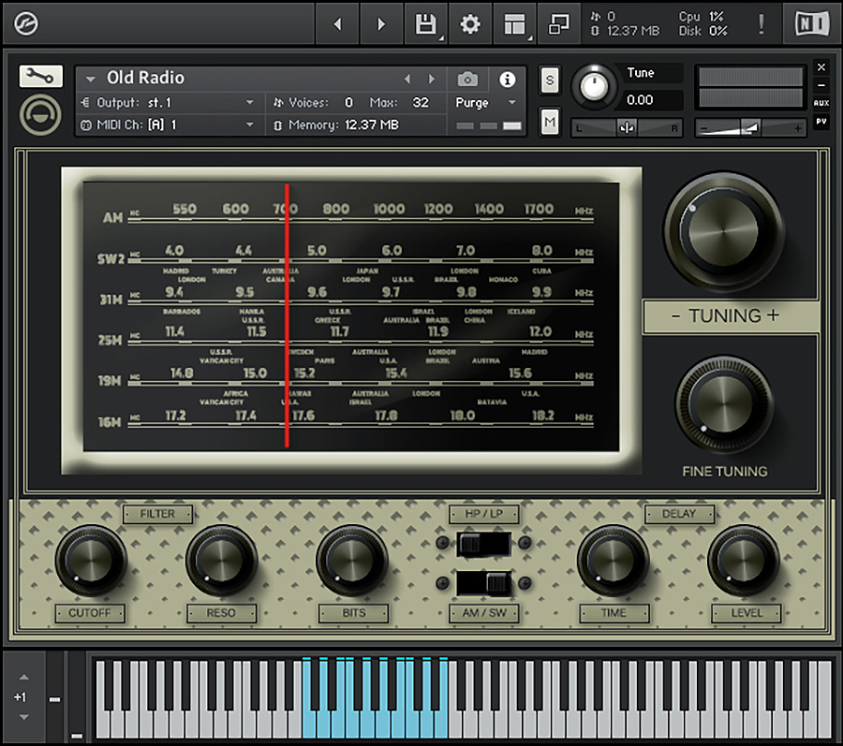
Task: Go to previous preset with left arrow
Action: click(337, 23)
